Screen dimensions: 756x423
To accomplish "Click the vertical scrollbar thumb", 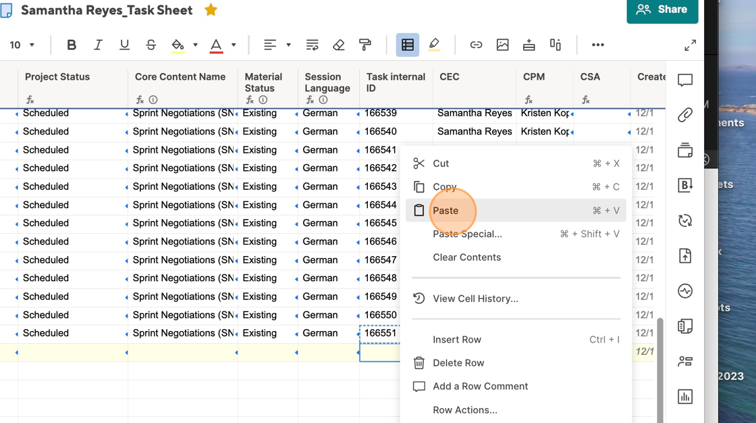I will pos(660,370).
